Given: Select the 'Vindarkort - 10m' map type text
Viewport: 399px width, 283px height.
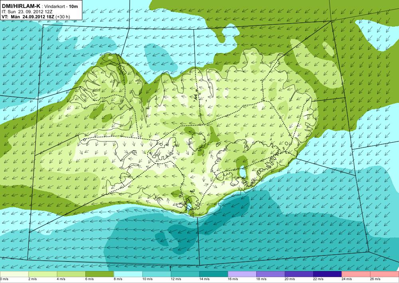Looking at the screenshot, I should pos(61,6).
